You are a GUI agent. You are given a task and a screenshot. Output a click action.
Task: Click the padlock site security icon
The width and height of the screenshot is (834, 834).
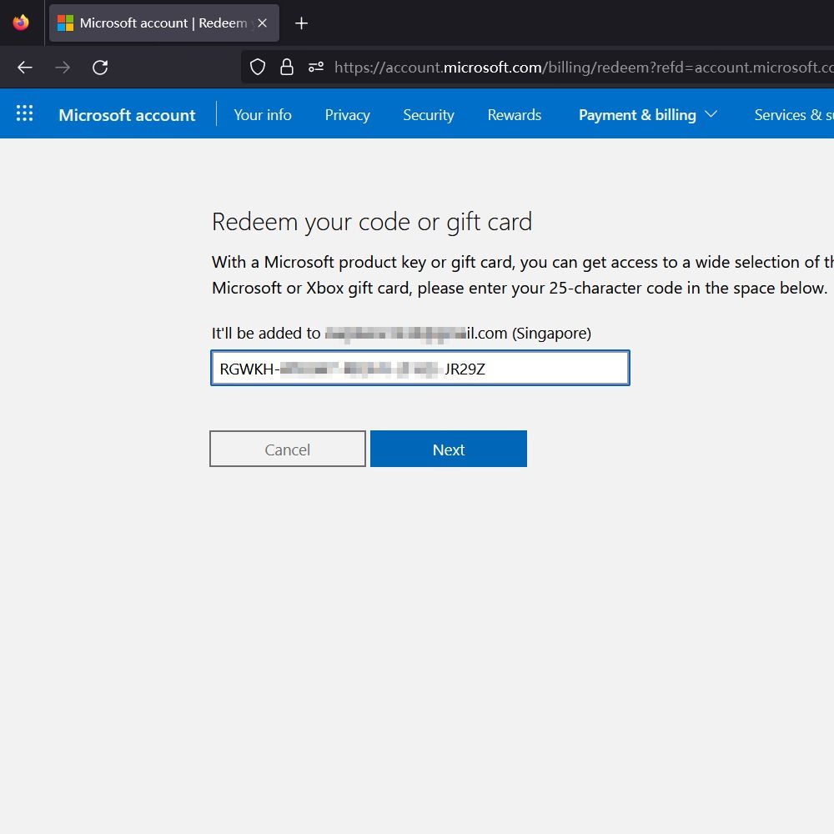coord(287,68)
